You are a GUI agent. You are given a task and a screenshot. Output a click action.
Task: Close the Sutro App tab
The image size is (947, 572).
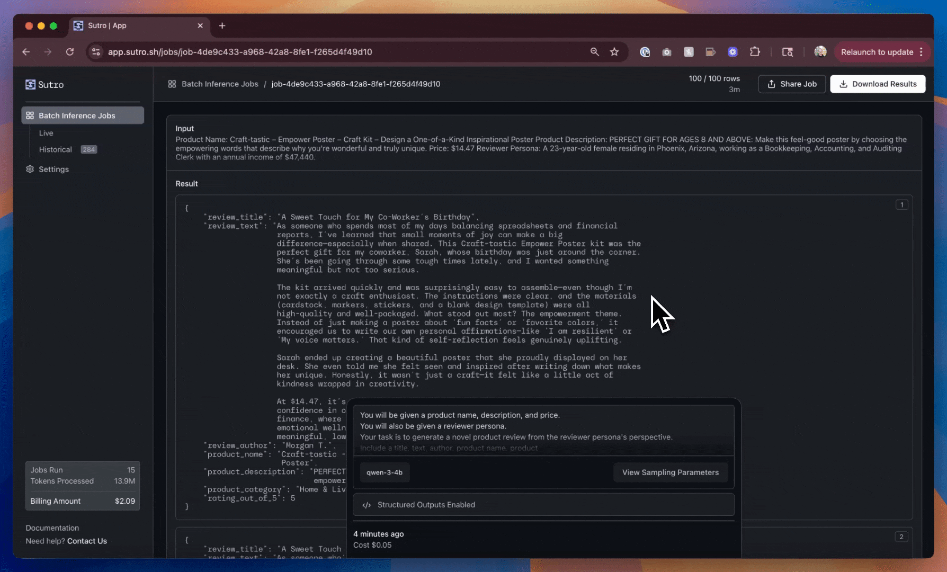200,25
